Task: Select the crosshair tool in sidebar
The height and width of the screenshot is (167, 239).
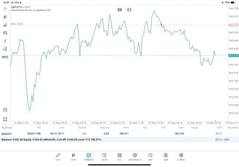Action: (x=5, y=9)
